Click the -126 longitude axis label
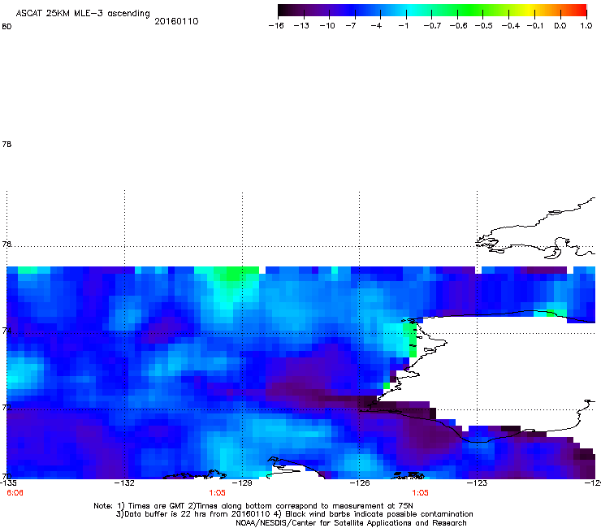The height and width of the screenshot is (528, 601). (x=360, y=483)
